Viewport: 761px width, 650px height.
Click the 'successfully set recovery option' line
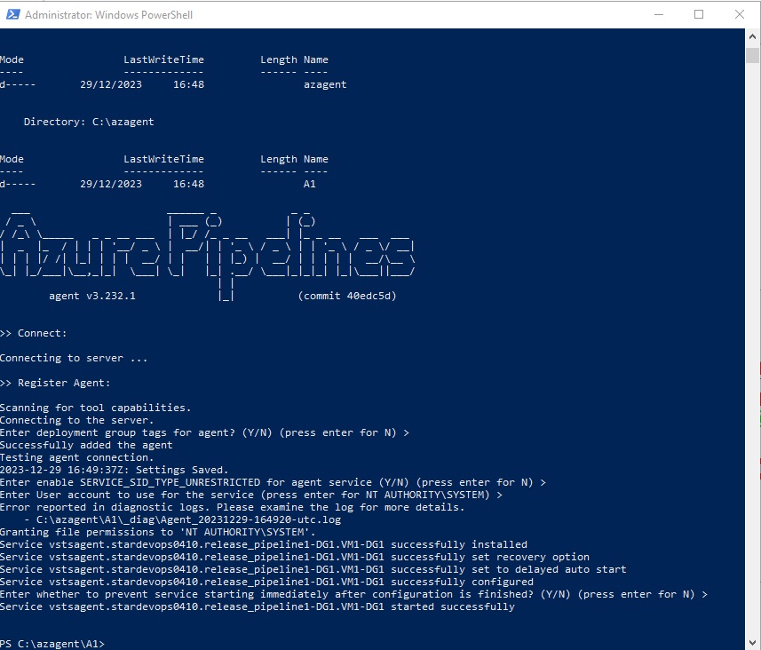(x=295, y=557)
